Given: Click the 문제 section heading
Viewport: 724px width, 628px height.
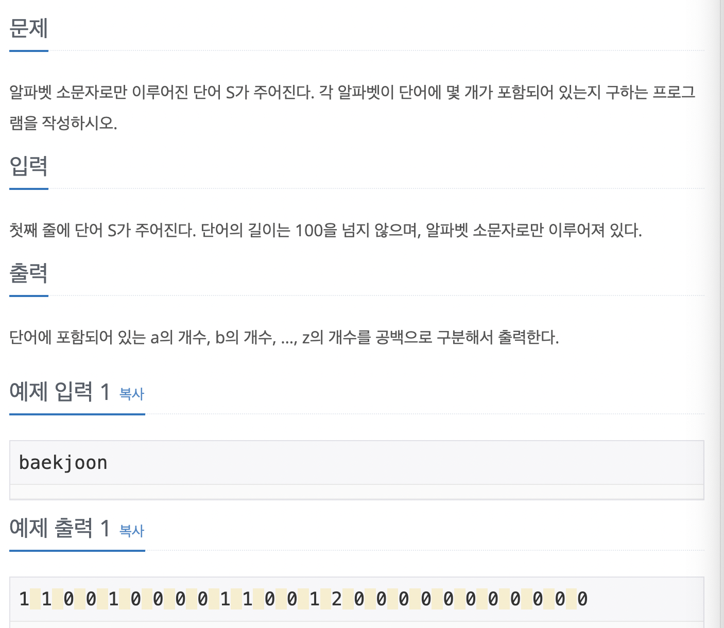Looking at the screenshot, I should [29, 28].
